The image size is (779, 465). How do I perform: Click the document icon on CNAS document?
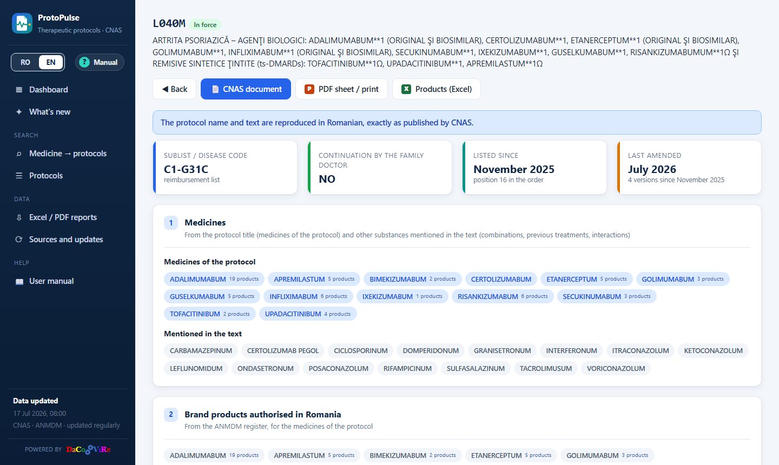pos(215,89)
